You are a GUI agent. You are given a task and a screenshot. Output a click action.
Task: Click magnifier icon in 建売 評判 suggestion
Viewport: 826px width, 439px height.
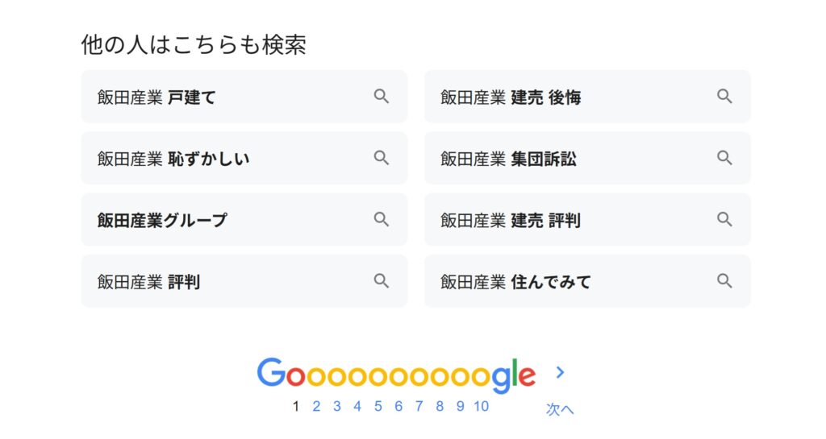pyautogui.click(x=725, y=219)
